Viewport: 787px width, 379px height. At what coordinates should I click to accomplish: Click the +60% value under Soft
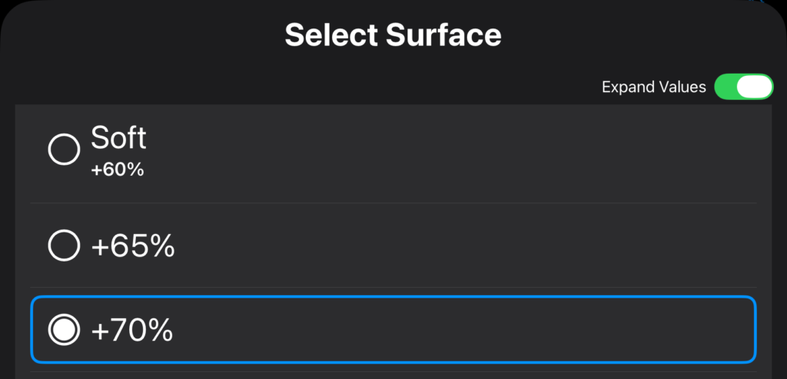[x=117, y=170]
